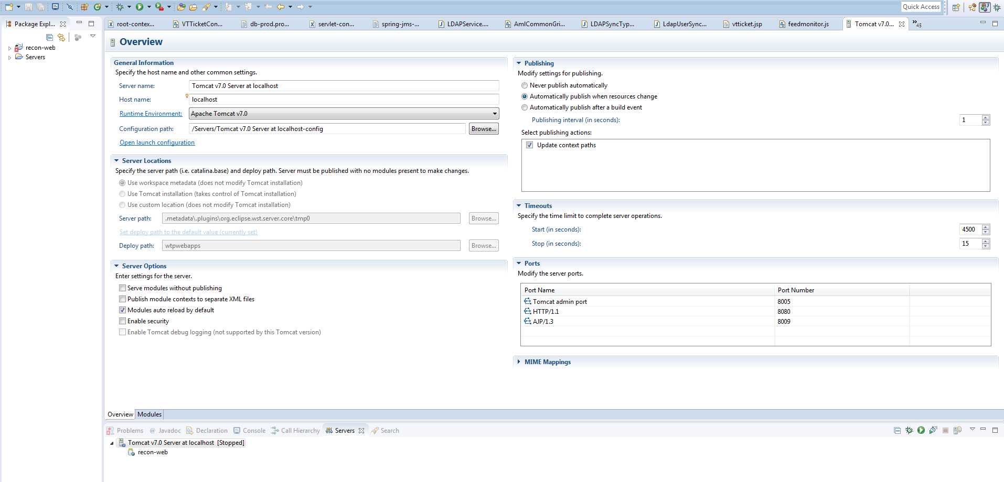This screenshot has height=482, width=1004.
Task: Enable Publish module contexts to separate XML files
Action: tap(122, 299)
